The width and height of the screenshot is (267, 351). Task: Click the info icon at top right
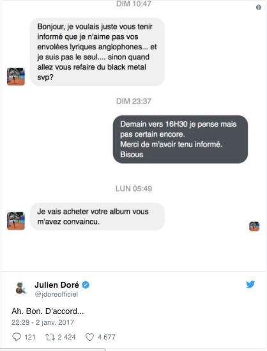259,8
